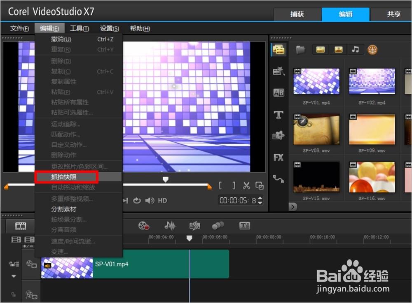
Task: Toggle the overlay track ripple lock
Action: (x=14, y=295)
